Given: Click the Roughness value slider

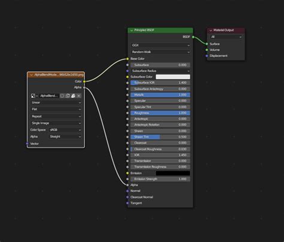Looking at the screenshot, I should pos(161,113).
